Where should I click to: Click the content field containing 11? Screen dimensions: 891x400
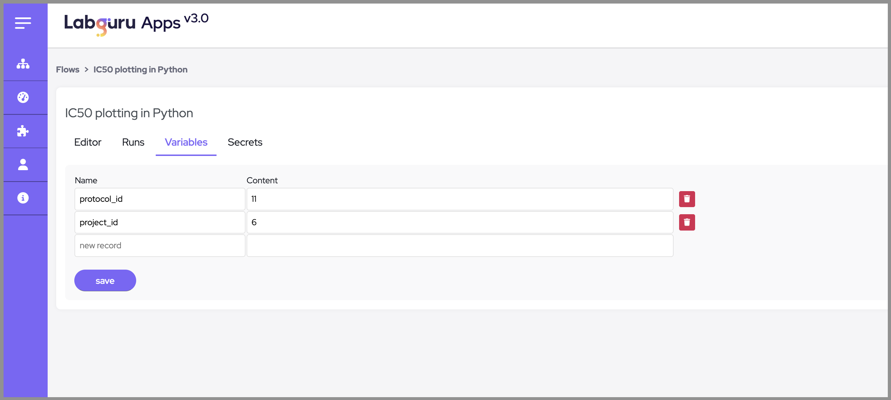coord(459,199)
